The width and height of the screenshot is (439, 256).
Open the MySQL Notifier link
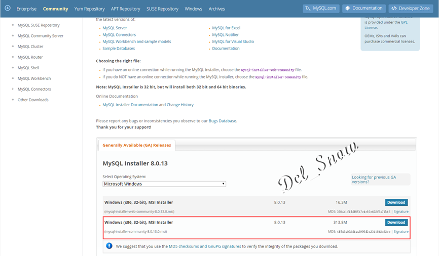click(x=225, y=34)
